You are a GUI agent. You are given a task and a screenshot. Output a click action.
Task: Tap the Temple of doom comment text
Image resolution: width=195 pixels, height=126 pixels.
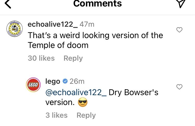pyautogui.click(x=95, y=40)
